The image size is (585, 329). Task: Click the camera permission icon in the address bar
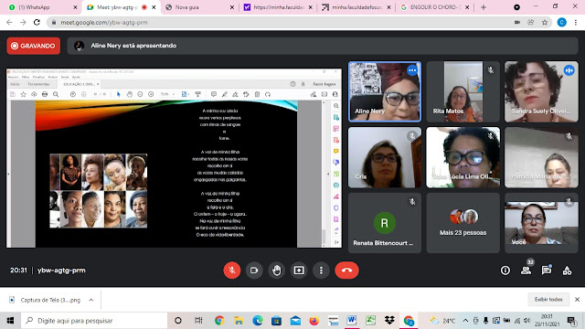click(x=517, y=22)
